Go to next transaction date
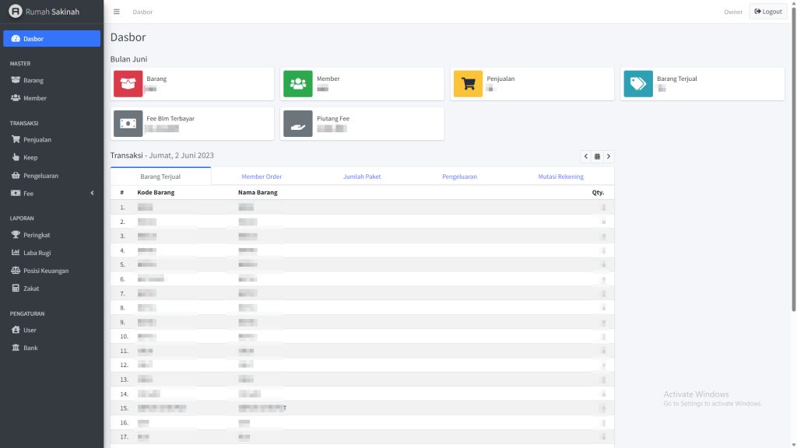 pos(609,156)
